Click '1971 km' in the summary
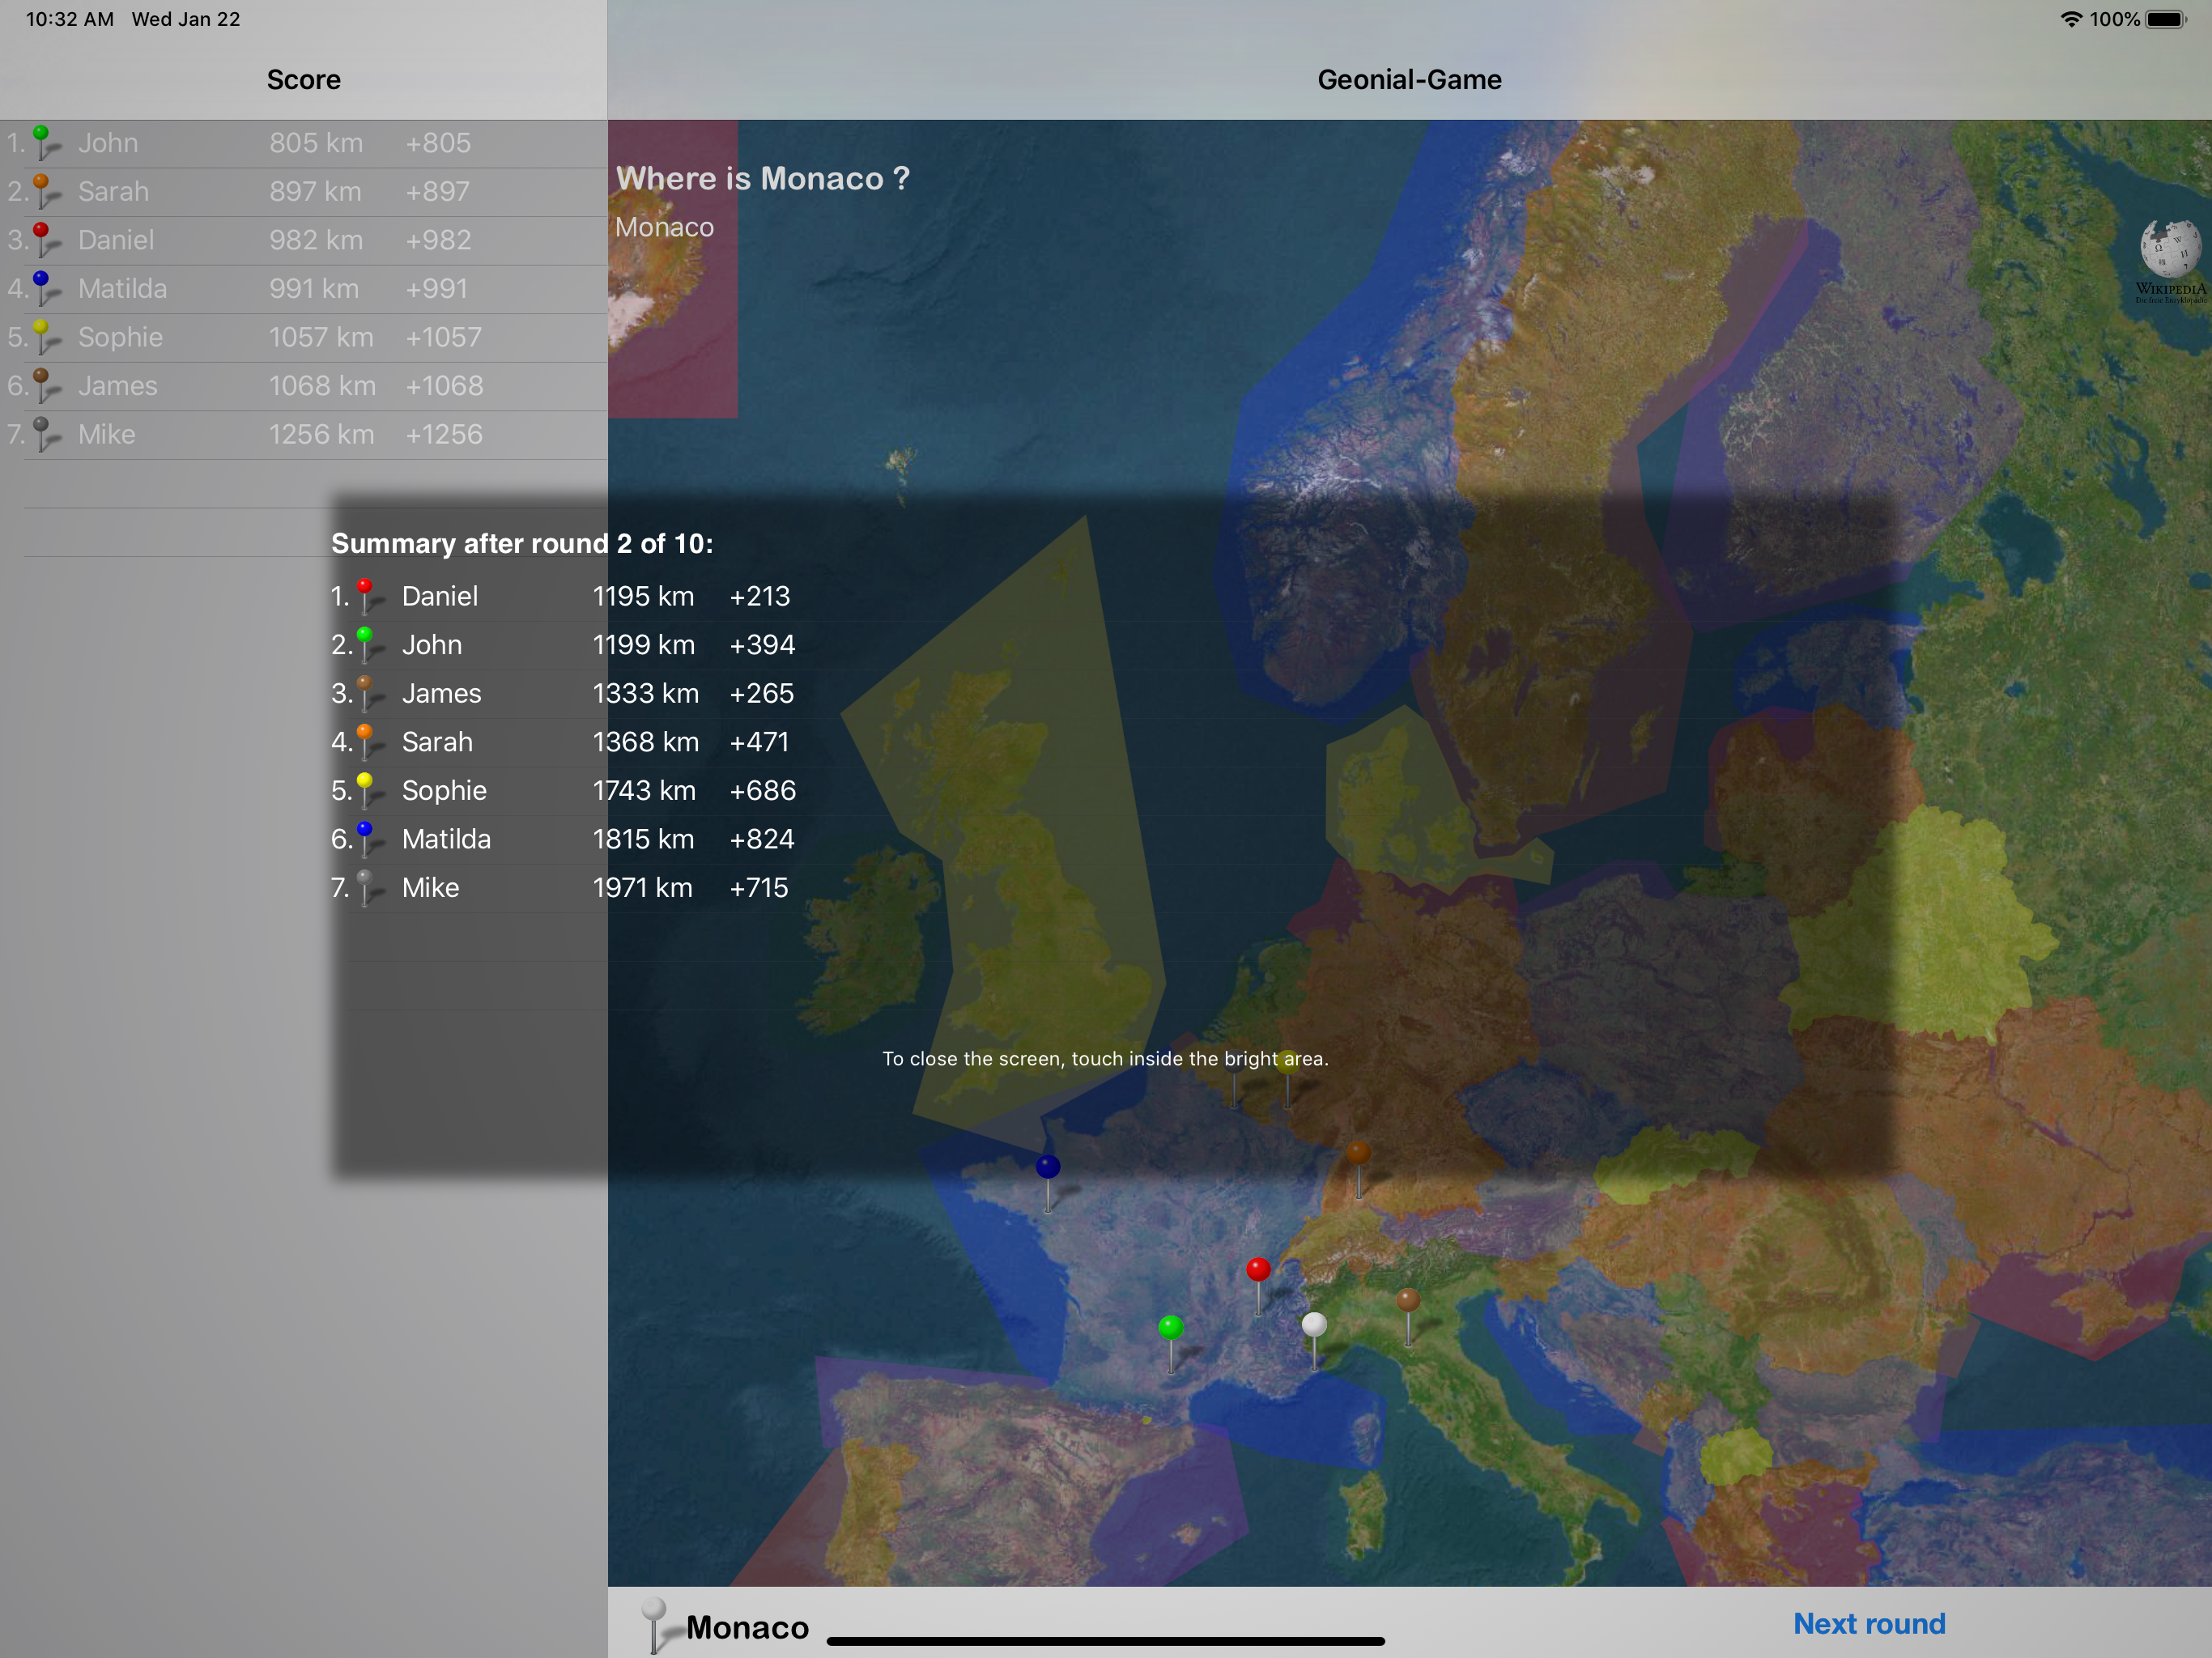 click(x=642, y=887)
